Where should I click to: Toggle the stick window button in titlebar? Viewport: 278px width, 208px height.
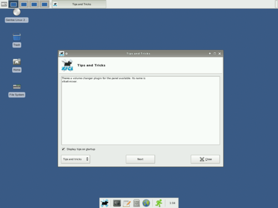click(x=67, y=54)
